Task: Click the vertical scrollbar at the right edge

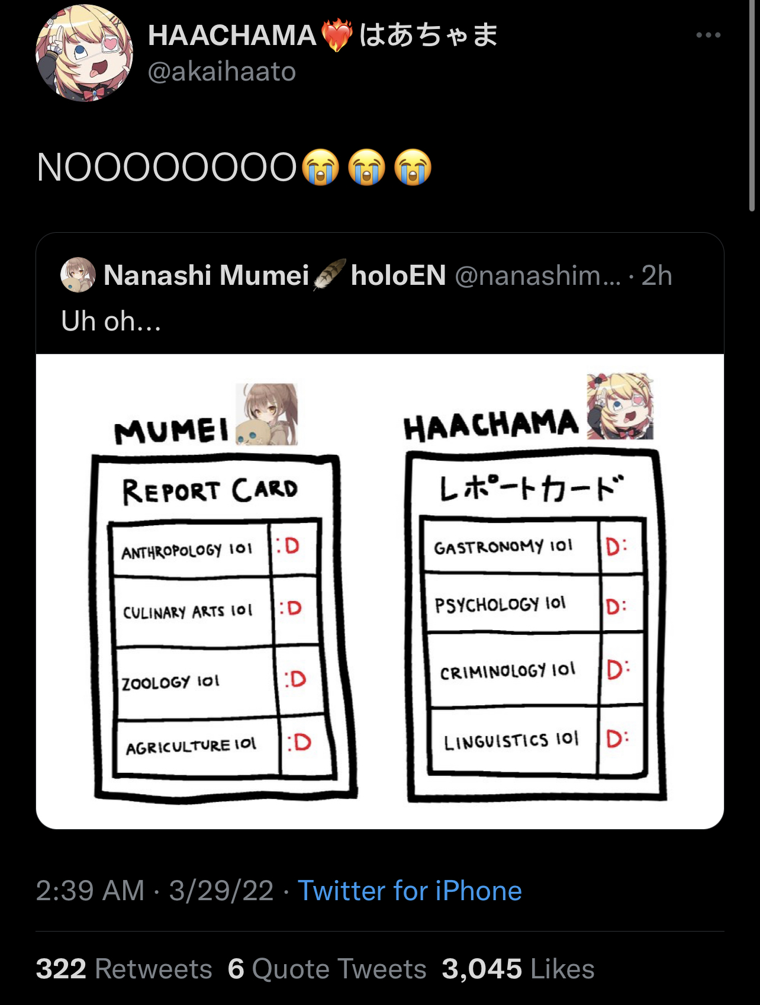Action: click(x=752, y=105)
